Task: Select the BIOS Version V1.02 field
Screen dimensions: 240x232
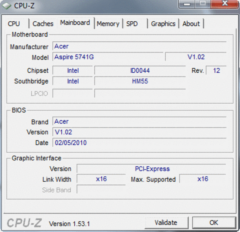Action: [139, 132]
